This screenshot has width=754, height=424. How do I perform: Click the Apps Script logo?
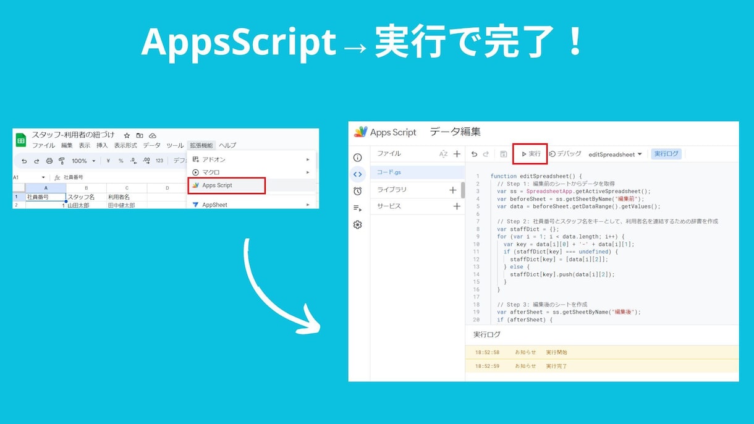[360, 132]
